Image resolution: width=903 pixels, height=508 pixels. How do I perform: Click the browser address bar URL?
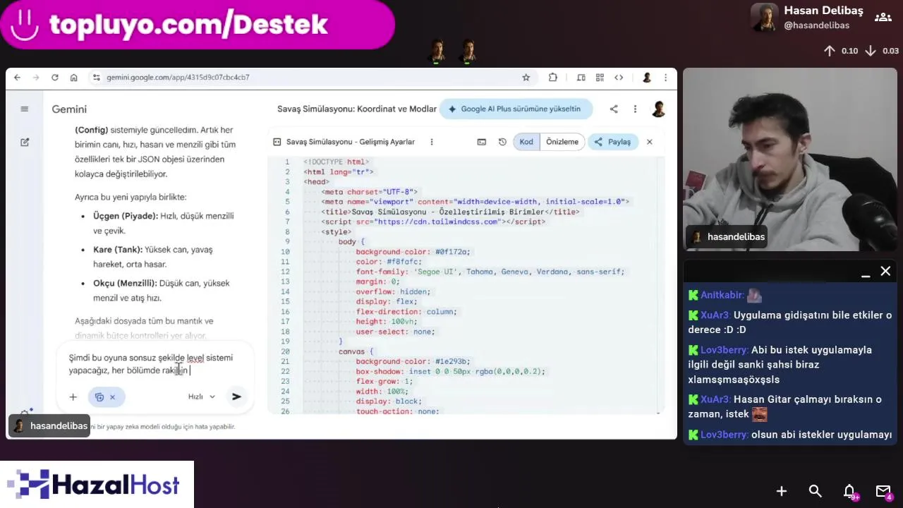[x=178, y=78]
